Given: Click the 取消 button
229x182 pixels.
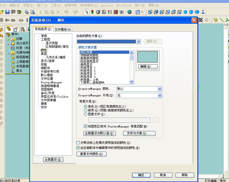Looking at the screenshot, I should click(x=163, y=175).
